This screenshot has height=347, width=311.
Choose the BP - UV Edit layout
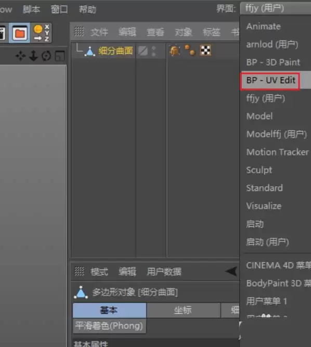276,80
